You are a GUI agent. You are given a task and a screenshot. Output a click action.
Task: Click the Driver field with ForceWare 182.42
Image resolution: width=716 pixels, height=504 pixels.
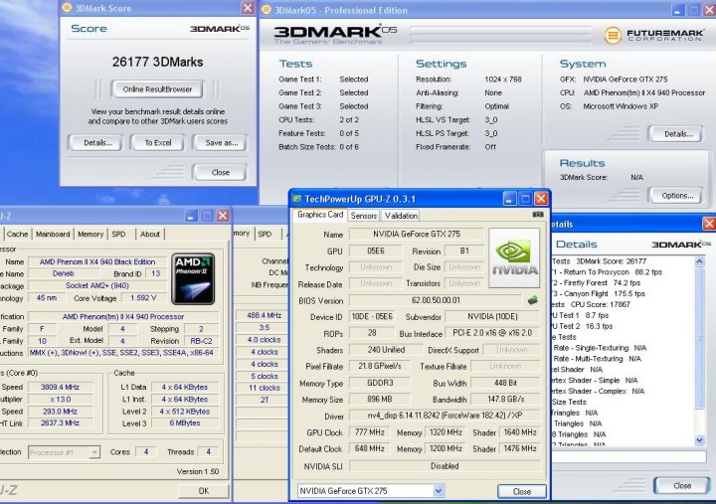tap(445, 416)
